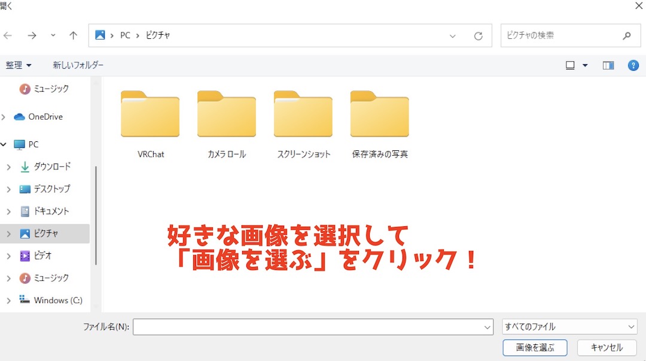Open Help via the question mark icon
This screenshot has width=646, height=361.
point(633,65)
